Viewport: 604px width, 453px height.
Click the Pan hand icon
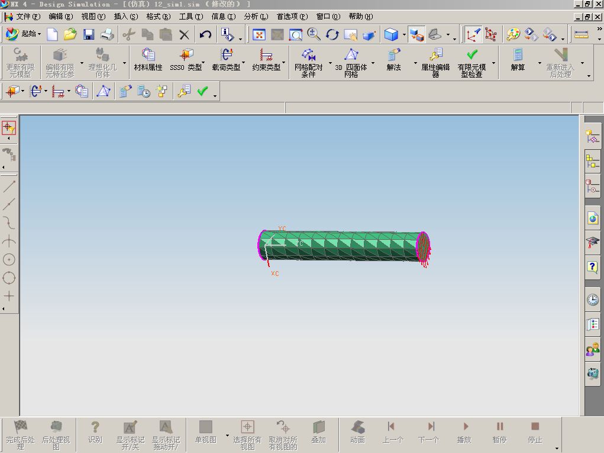(351, 35)
